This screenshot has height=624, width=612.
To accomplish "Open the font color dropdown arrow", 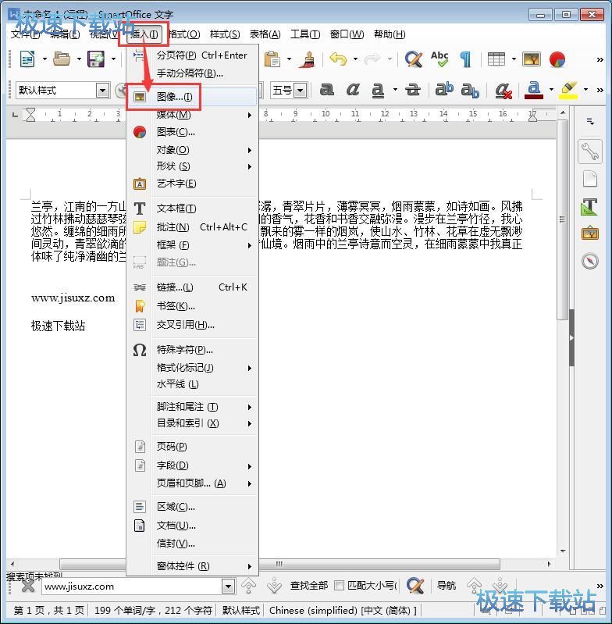I will (551, 90).
